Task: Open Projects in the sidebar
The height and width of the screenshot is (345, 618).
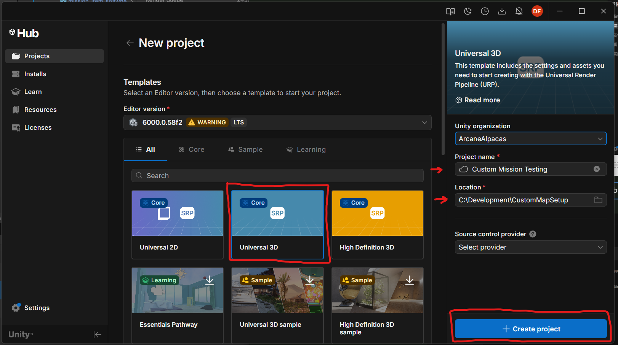Action: pyautogui.click(x=54, y=56)
